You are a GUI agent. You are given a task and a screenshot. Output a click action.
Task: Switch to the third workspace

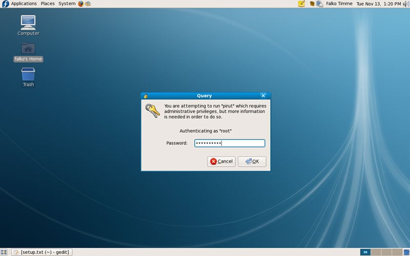pyautogui.click(x=386, y=252)
